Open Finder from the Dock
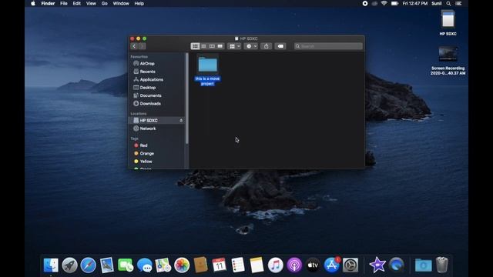Viewport: 493px width, 277px height. tap(51, 265)
